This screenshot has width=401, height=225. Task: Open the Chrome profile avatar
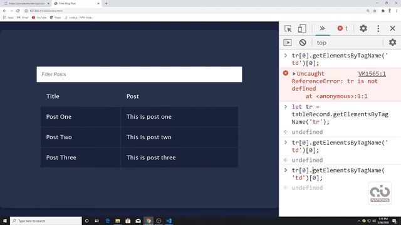pyautogui.click(x=390, y=11)
